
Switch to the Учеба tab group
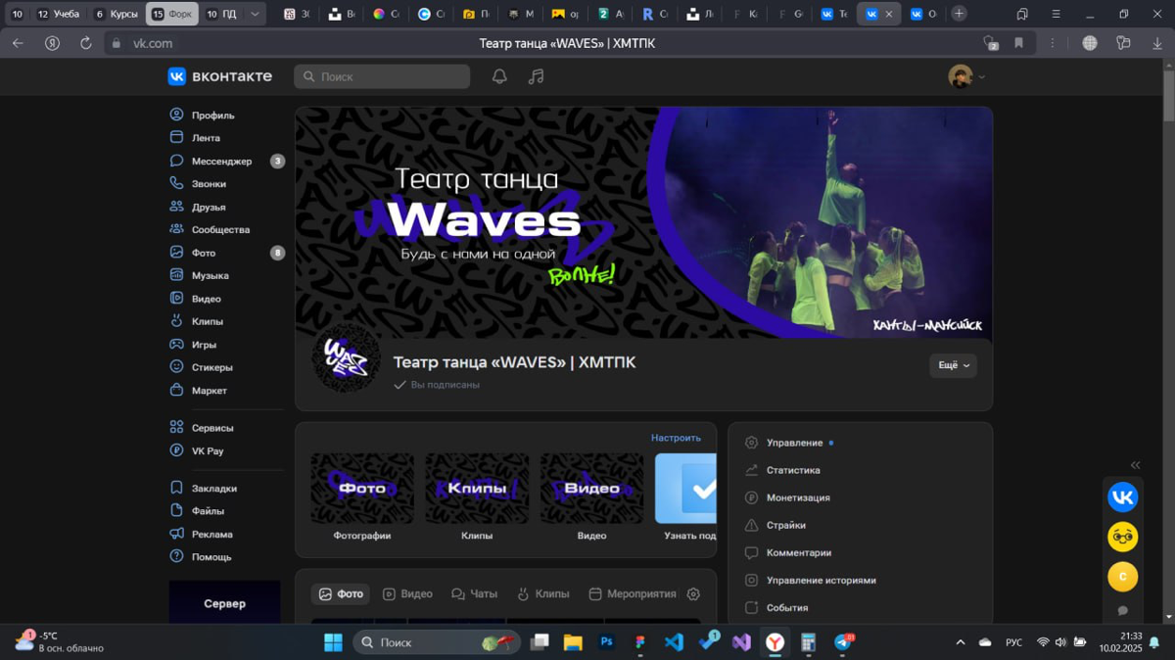[58, 14]
